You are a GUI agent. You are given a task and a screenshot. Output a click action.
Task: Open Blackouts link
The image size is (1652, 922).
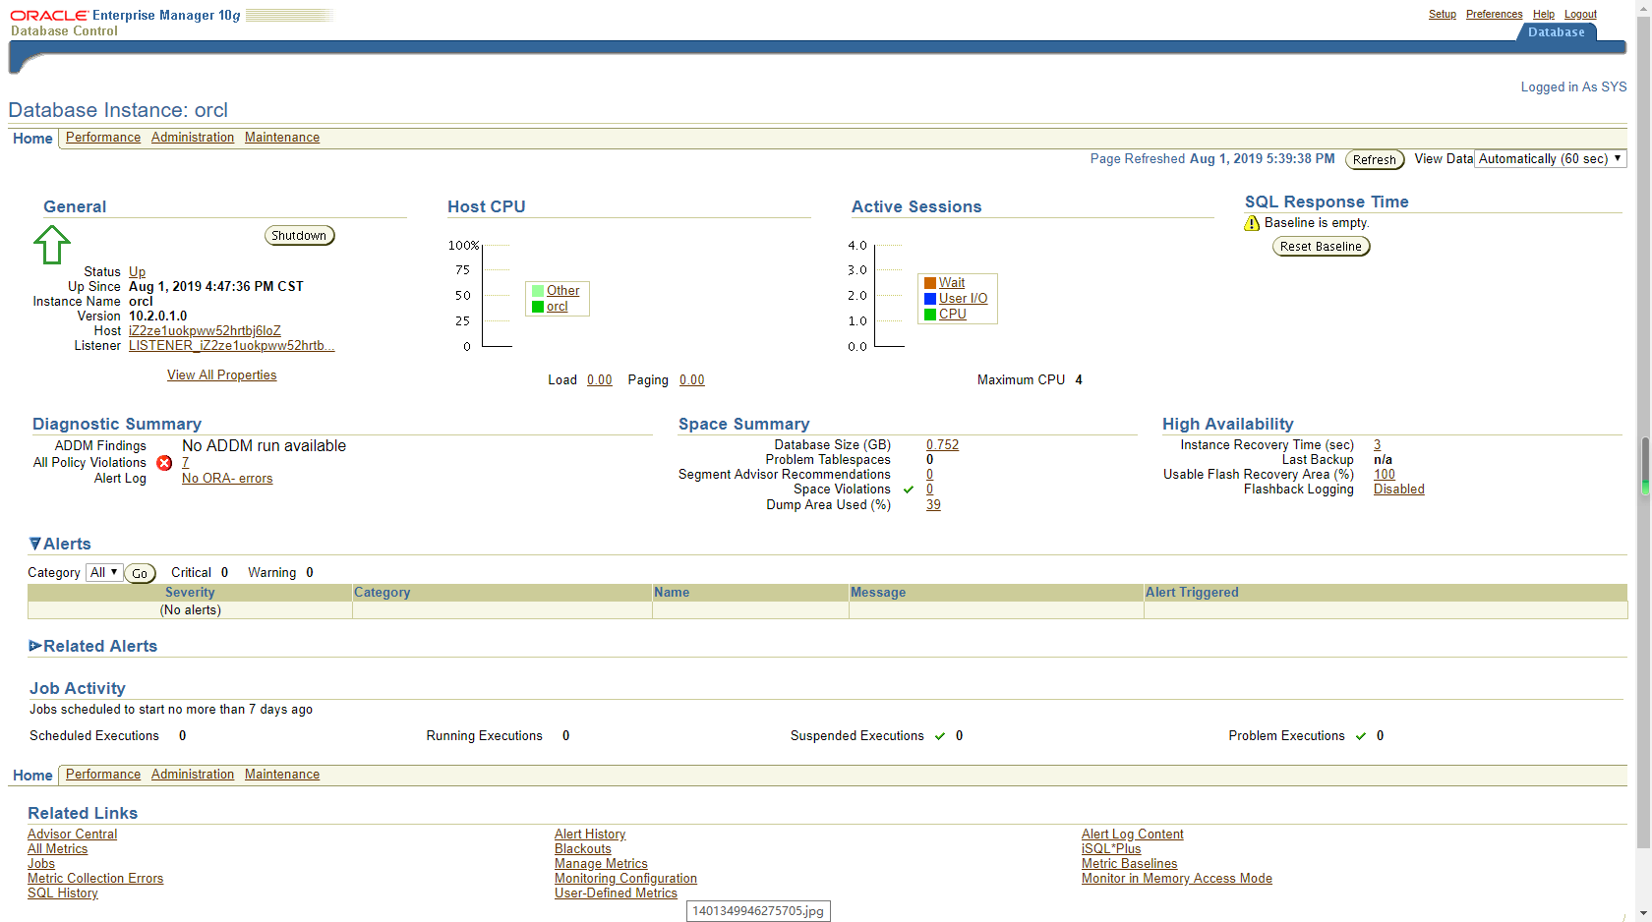tap(583, 849)
